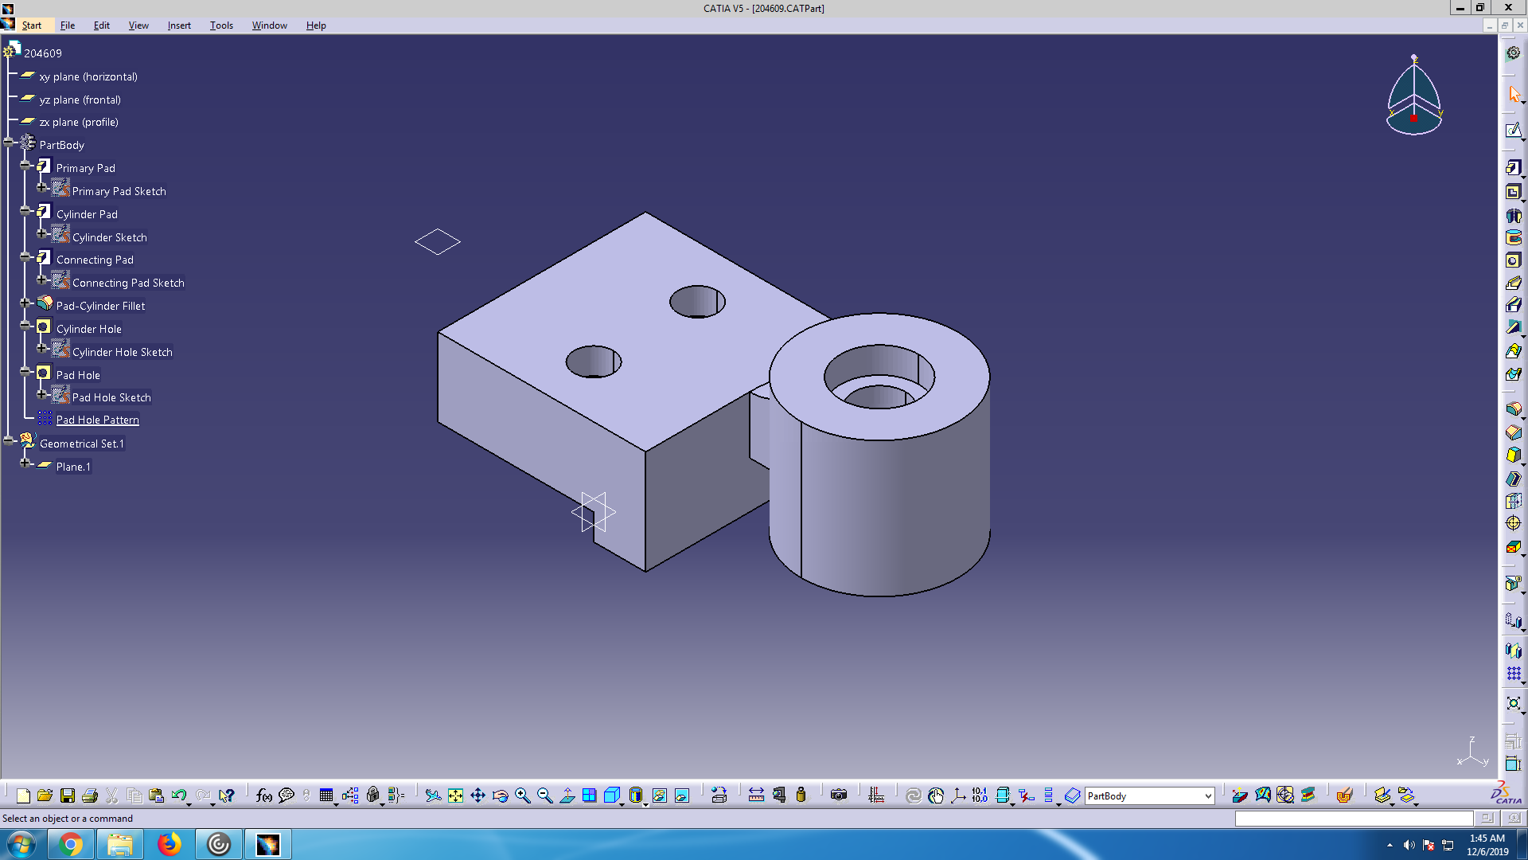Open the Insert menu
This screenshot has width=1528, height=860.
point(179,25)
